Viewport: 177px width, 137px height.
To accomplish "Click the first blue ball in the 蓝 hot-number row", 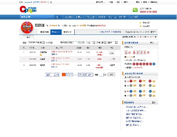I will tap(131, 91).
